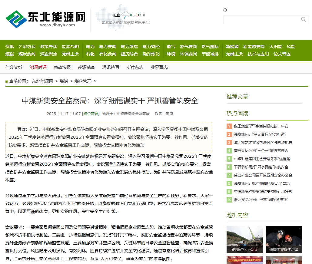Click rank number 10 badge in hot list
312x264 pixels.
click(229, 200)
